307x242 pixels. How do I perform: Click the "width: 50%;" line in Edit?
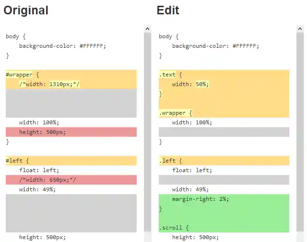[x=190, y=84]
